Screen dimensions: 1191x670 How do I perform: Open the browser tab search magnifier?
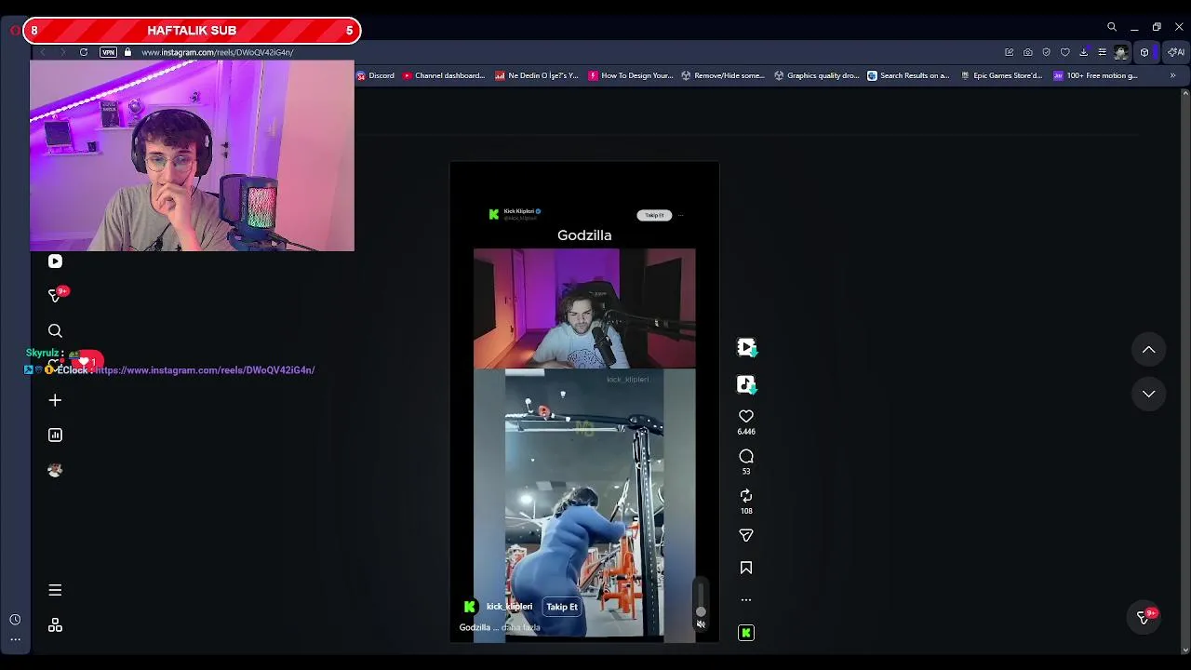[1112, 27]
